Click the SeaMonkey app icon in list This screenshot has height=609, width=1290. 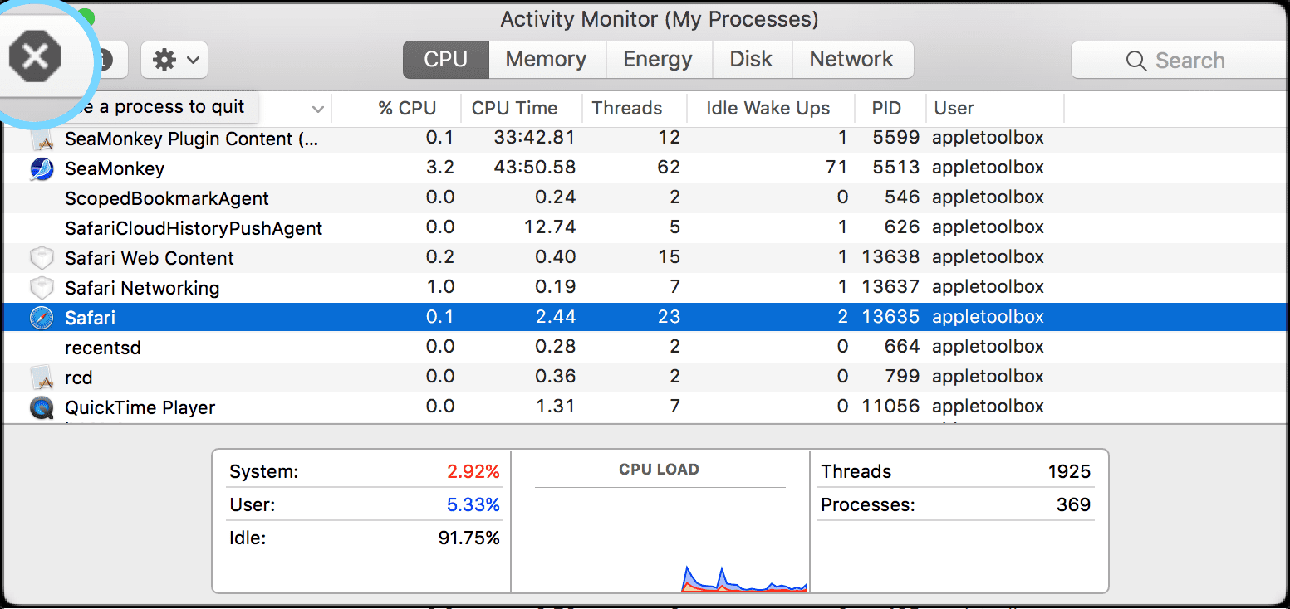coord(42,169)
